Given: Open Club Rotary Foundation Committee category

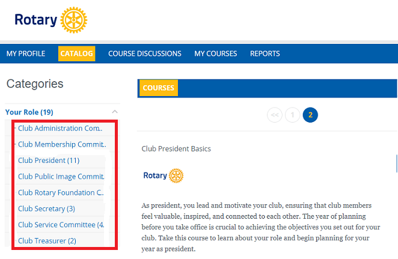Looking at the screenshot, I should pyautogui.click(x=61, y=193).
